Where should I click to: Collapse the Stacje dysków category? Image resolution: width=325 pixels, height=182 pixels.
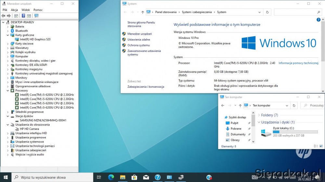pos(8,116)
